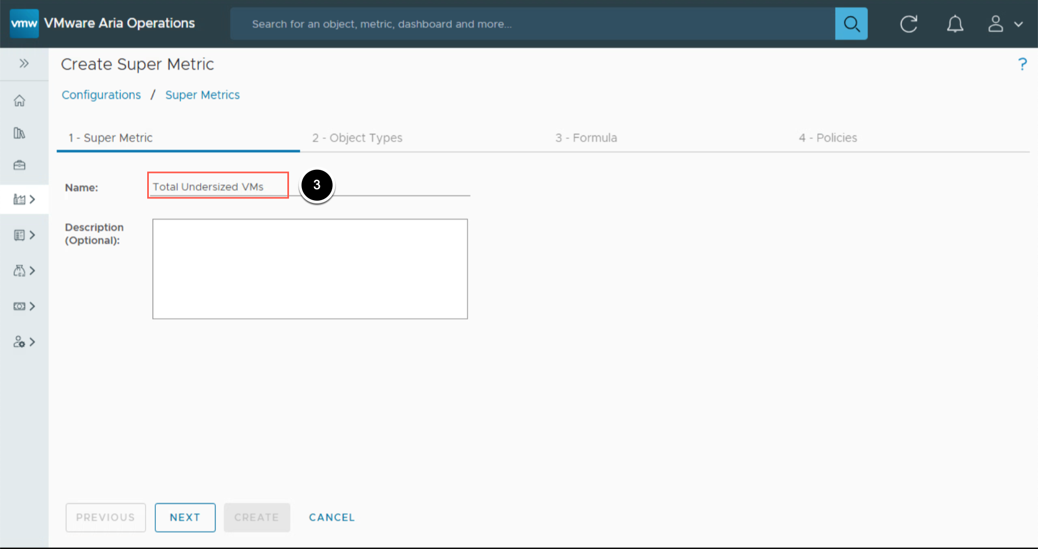Switch to the 2 - Object Types tab
The width and height of the screenshot is (1038, 549).
point(357,138)
